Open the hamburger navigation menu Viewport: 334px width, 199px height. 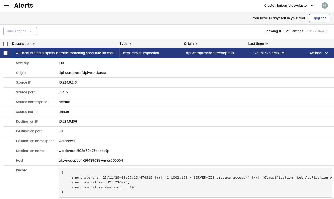pos(7,6)
